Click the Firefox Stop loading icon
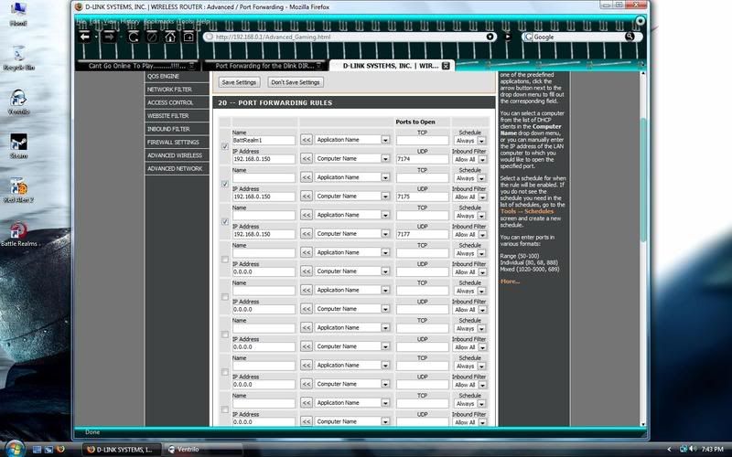 coord(151,37)
